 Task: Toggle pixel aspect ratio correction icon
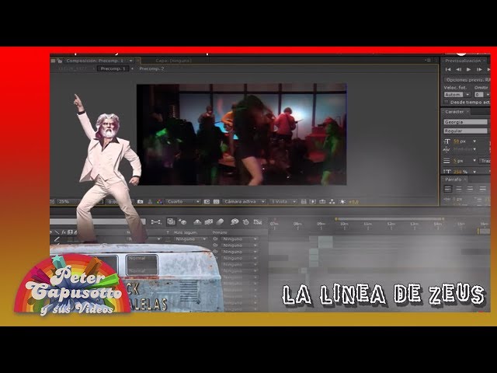(304, 202)
